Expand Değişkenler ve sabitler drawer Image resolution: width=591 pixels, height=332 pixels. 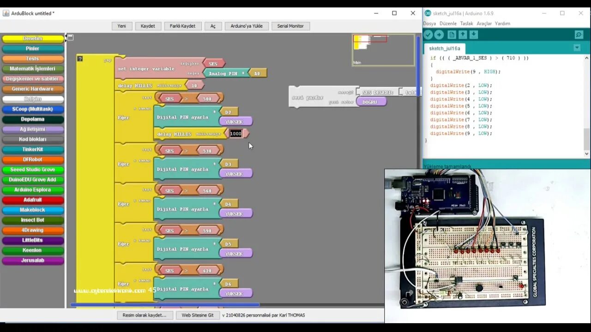point(33,79)
